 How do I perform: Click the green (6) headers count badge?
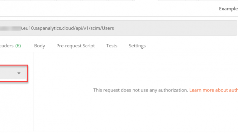coord(18,46)
